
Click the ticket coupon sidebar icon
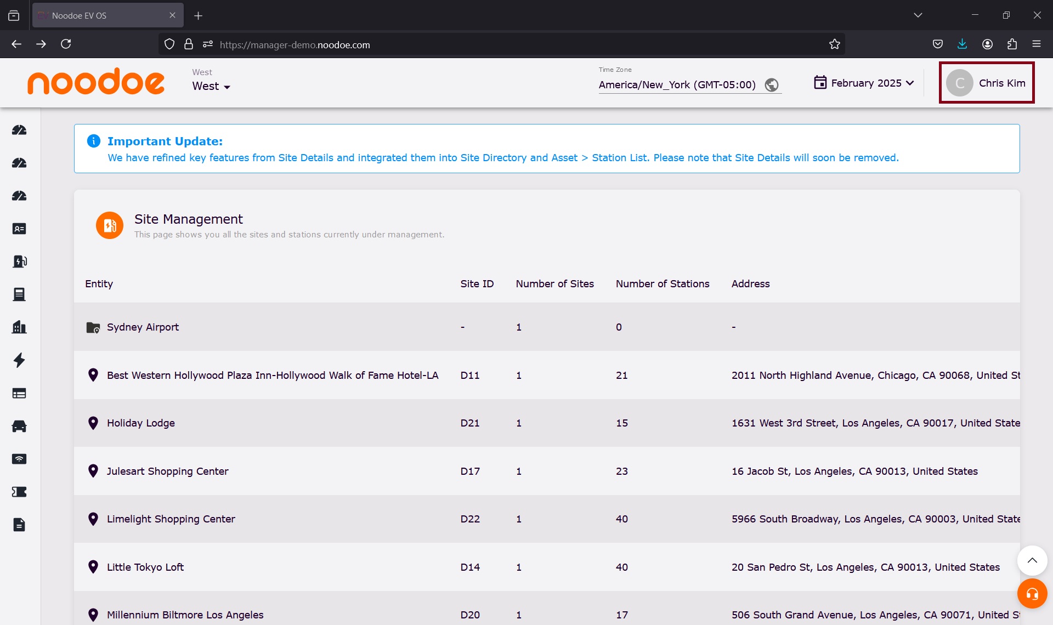[x=19, y=492]
